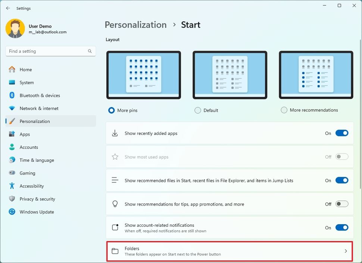Select the More recommendations layout option

[284, 110]
